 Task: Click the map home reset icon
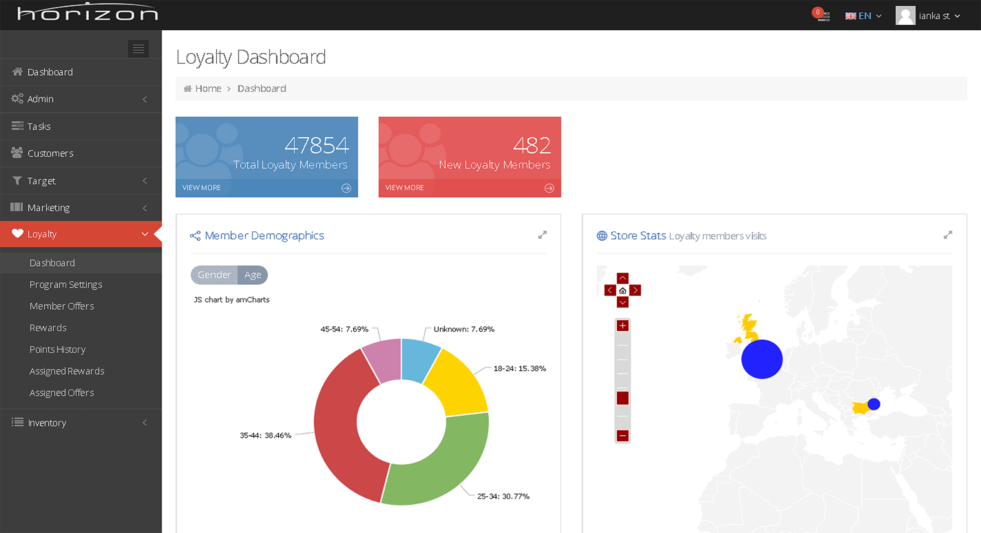[x=622, y=291]
